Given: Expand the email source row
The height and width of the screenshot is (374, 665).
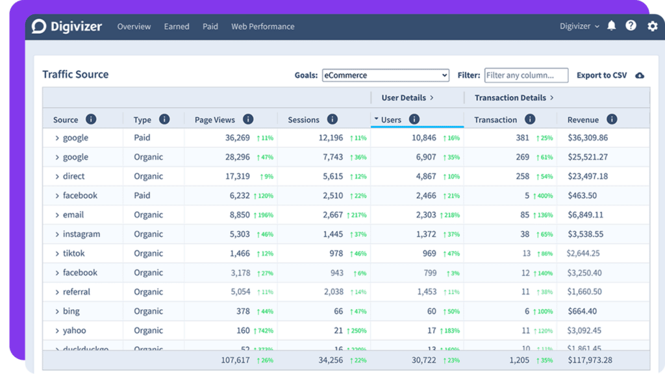Looking at the screenshot, I should tap(57, 215).
